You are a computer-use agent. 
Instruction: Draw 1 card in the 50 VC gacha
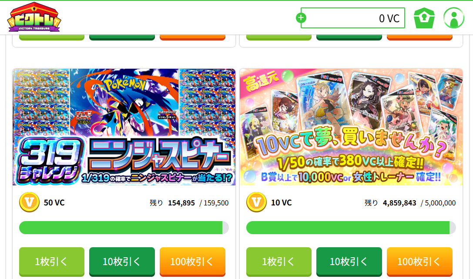(x=52, y=262)
